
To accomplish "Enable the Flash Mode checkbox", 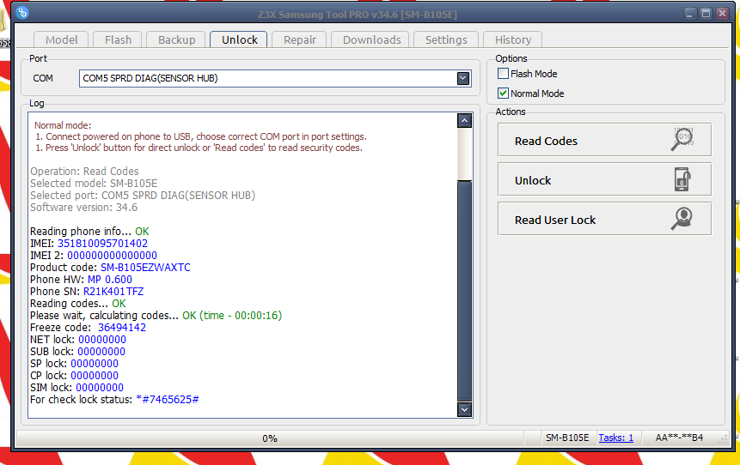I will (503, 74).
